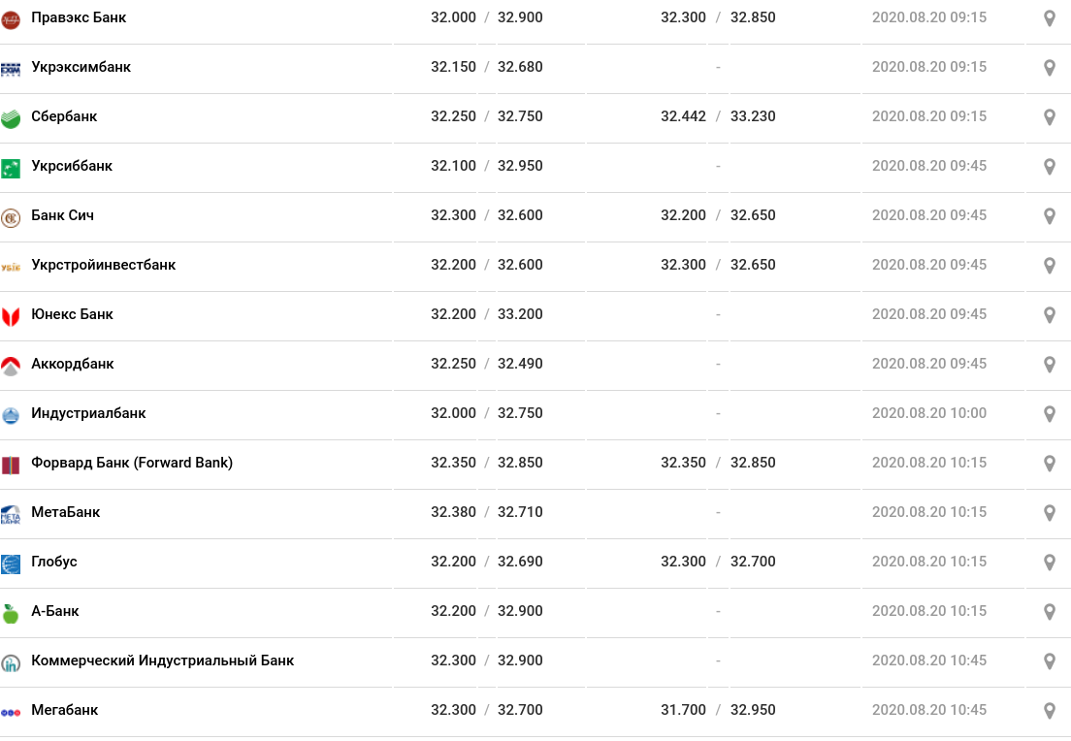
Task: Open the Укрстройинвестбанк bank link
Action: coord(103,265)
